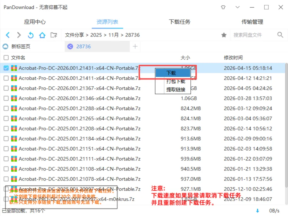Create a new folder icon
Screen dimensions: 288x216
(54, 35)
